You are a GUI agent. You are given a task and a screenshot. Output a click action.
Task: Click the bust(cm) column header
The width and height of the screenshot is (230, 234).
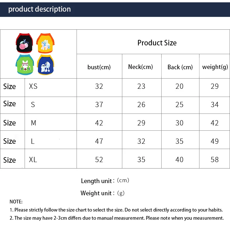[x=99, y=67]
